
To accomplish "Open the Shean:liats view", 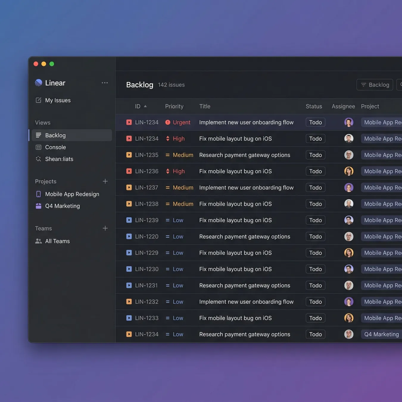I will tap(59, 159).
